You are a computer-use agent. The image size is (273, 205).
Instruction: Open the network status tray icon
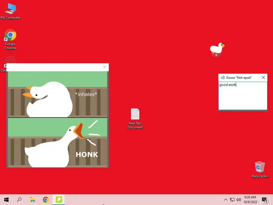pyautogui.click(x=232, y=200)
